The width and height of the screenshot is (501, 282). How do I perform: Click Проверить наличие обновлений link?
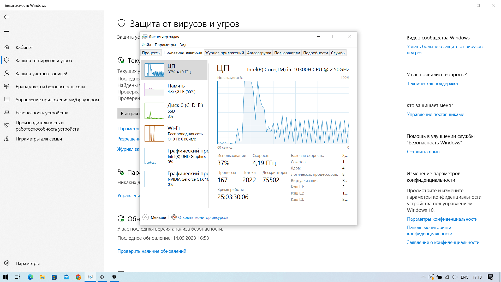point(151,251)
